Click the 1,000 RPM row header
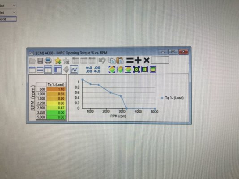The image size is (239, 179). [x=41, y=94]
